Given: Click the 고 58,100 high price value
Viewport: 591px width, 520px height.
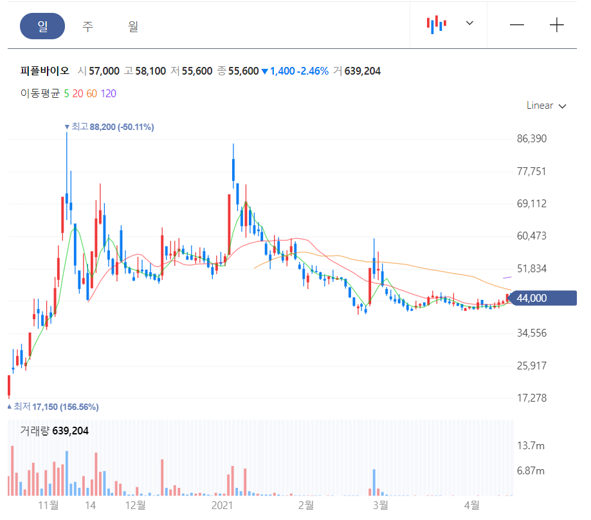Looking at the screenshot, I should pyautogui.click(x=145, y=71).
